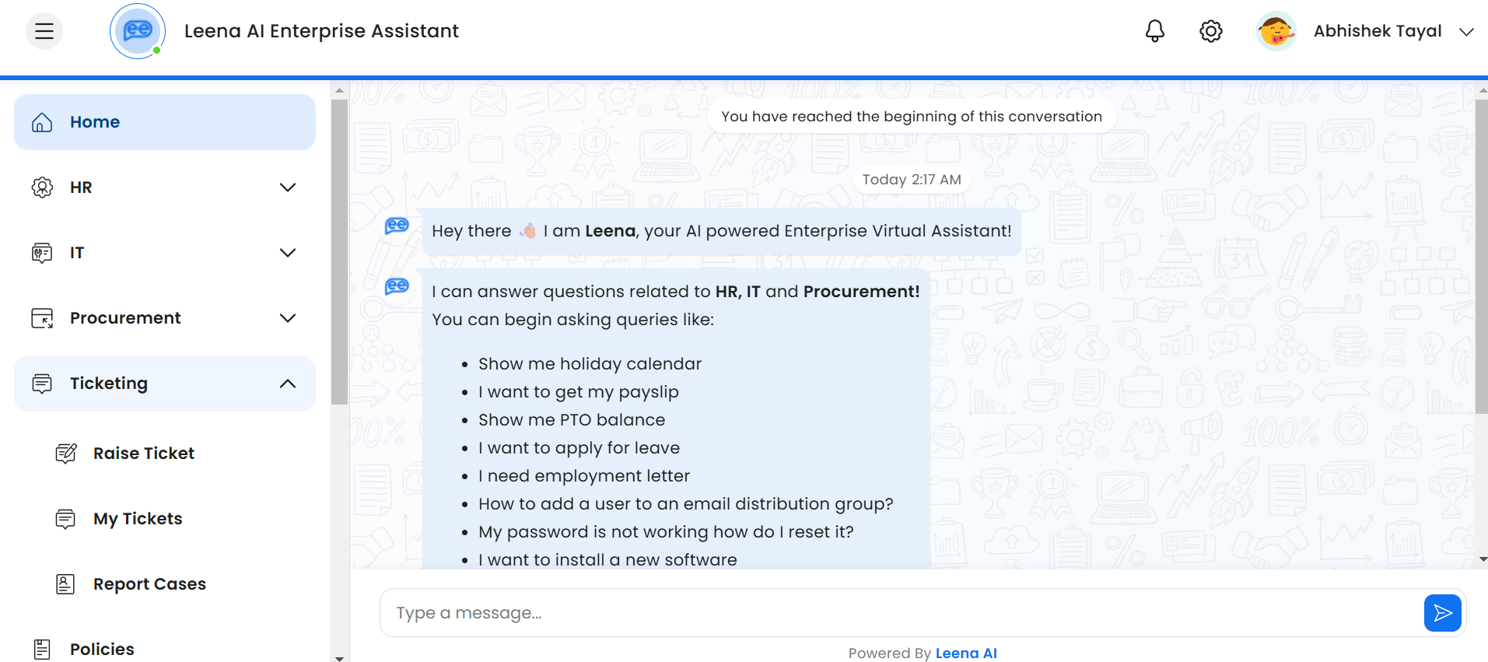Open the settings gear
The image size is (1488, 662).
[x=1211, y=31]
